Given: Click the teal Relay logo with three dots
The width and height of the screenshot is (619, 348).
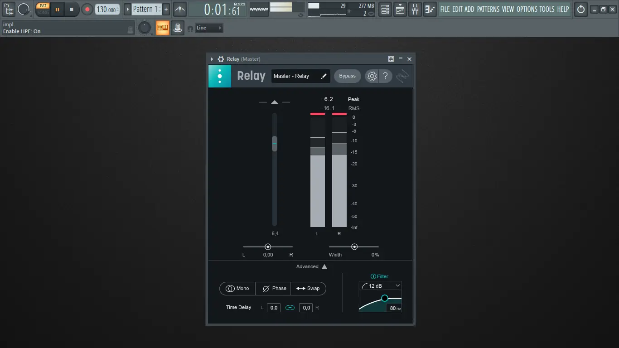Looking at the screenshot, I should pos(220,76).
